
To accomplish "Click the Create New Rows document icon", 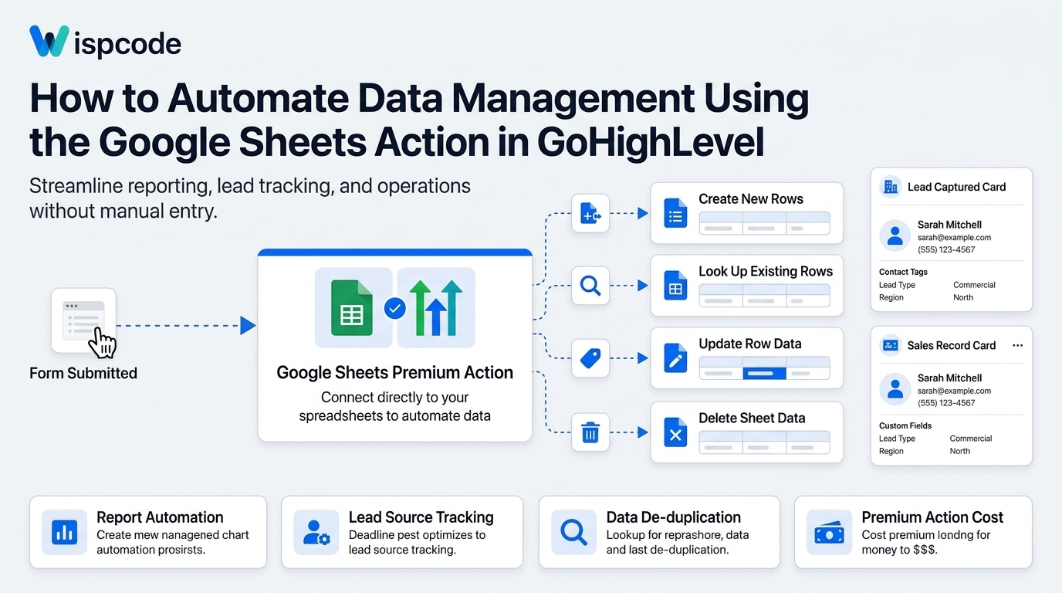I will point(675,214).
